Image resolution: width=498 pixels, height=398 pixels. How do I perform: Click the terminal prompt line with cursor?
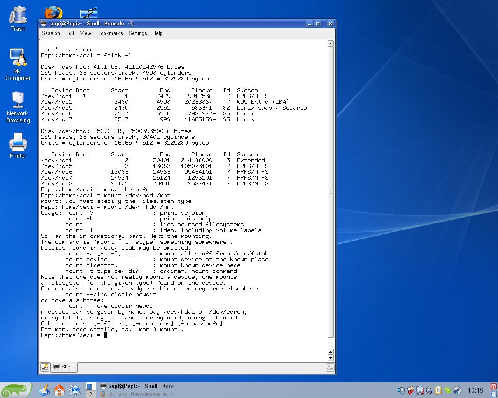click(74, 335)
